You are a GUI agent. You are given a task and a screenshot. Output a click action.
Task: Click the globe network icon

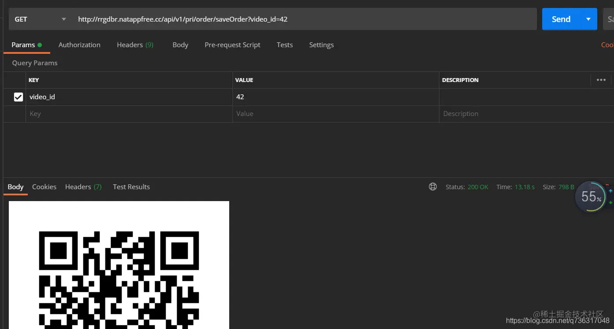433,187
